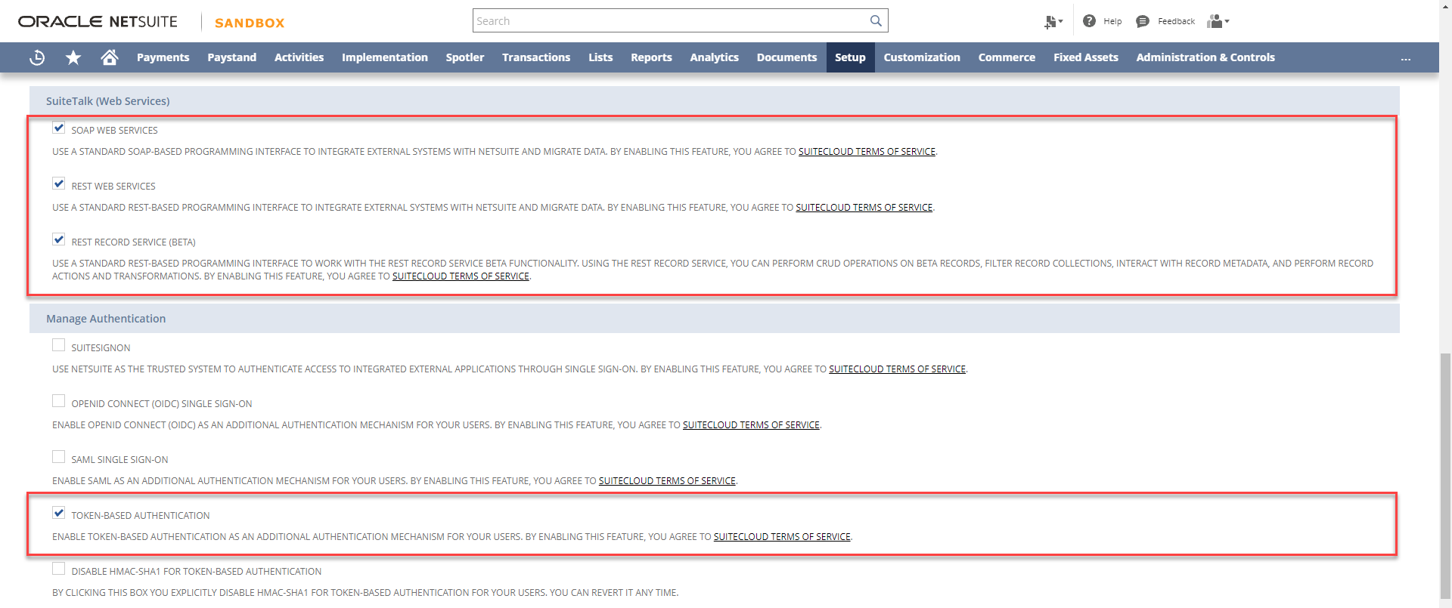1452x608 pixels.
Task: Click the SANDBOX environment label
Action: click(250, 23)
